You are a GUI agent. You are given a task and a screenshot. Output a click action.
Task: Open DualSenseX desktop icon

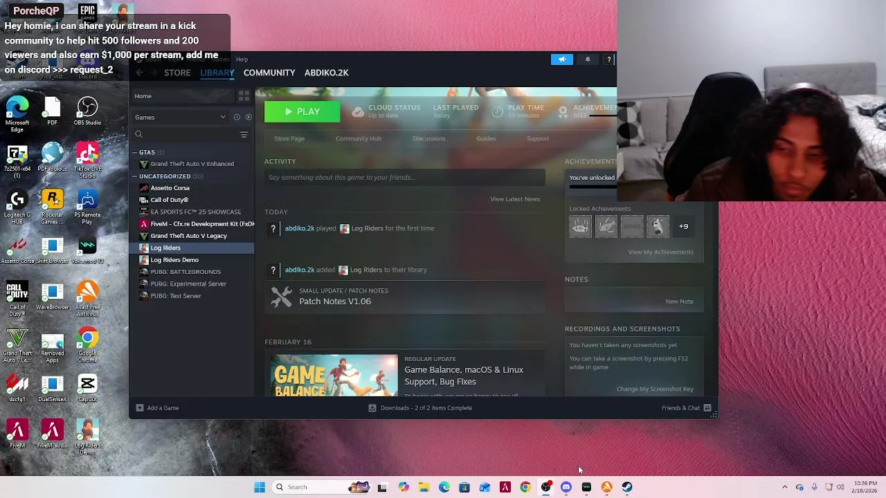pos(53,388)
